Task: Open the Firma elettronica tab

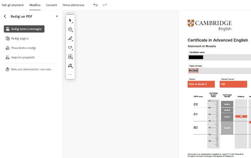Action: (73, 5)
